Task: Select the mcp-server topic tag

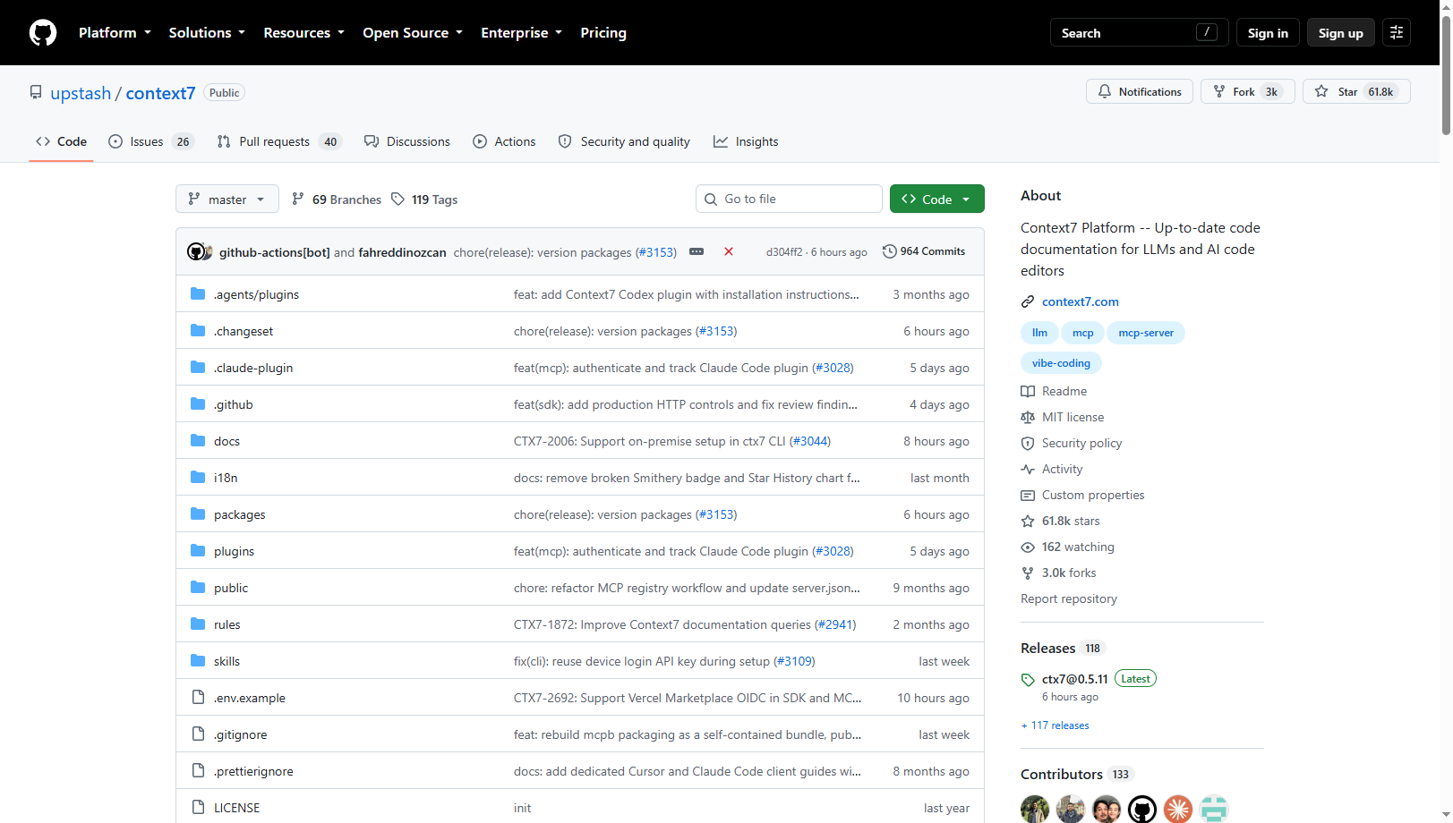Action: [x=1146, y=333]
